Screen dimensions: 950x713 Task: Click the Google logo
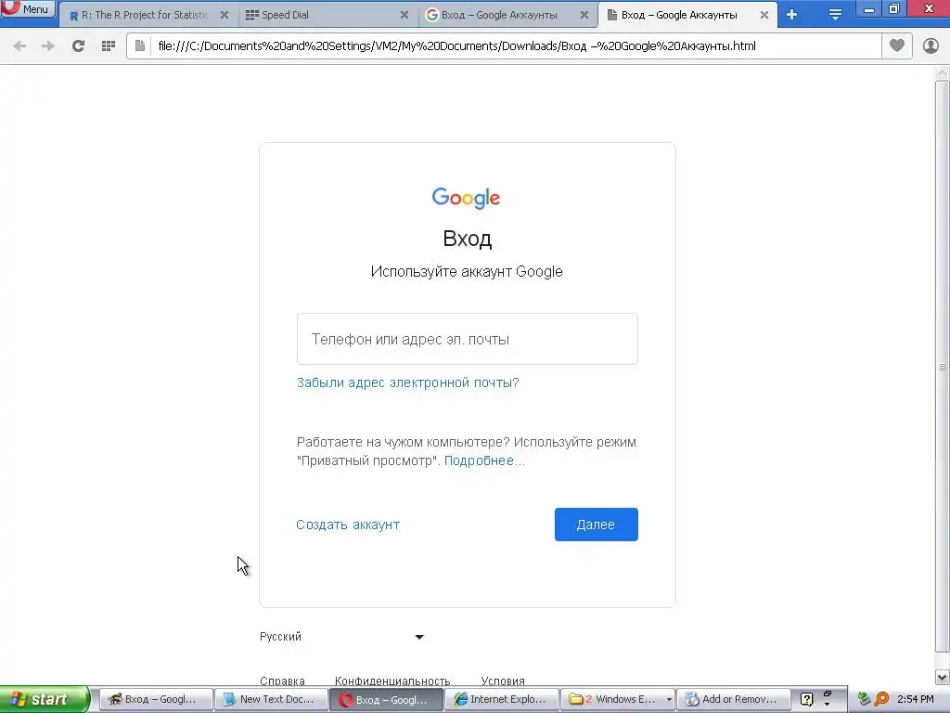click(x=466, y=198)
